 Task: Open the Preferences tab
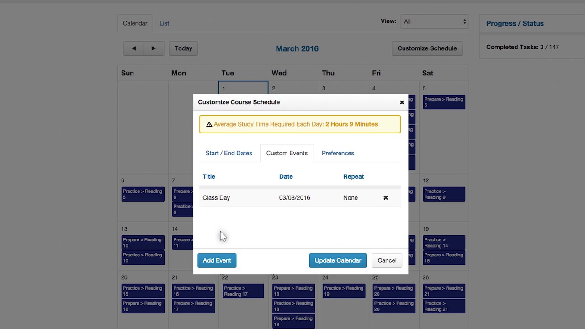click(338, 153)
